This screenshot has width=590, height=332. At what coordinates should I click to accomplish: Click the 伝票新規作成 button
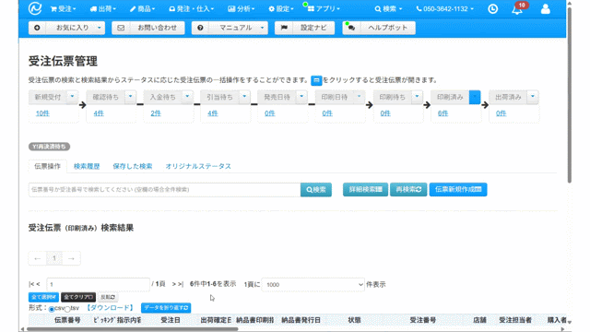coord(458,189)
